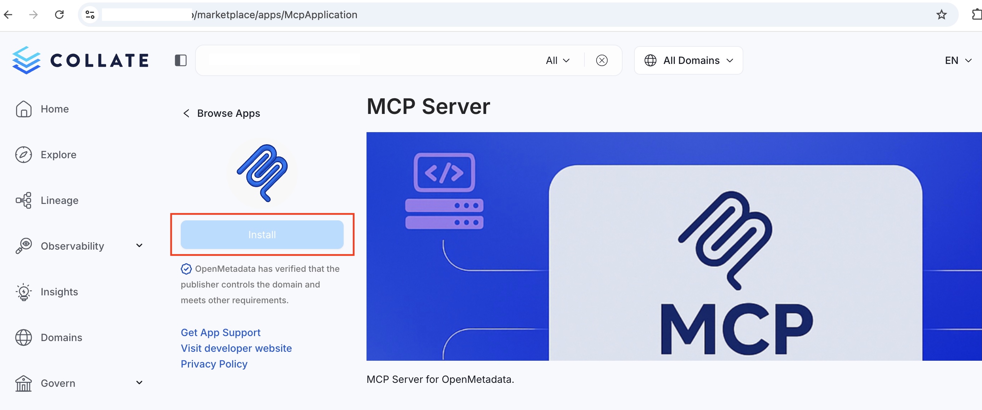Open the Lineage view
The height and width of the screenshot is (410, 982).
click(59, 200)
